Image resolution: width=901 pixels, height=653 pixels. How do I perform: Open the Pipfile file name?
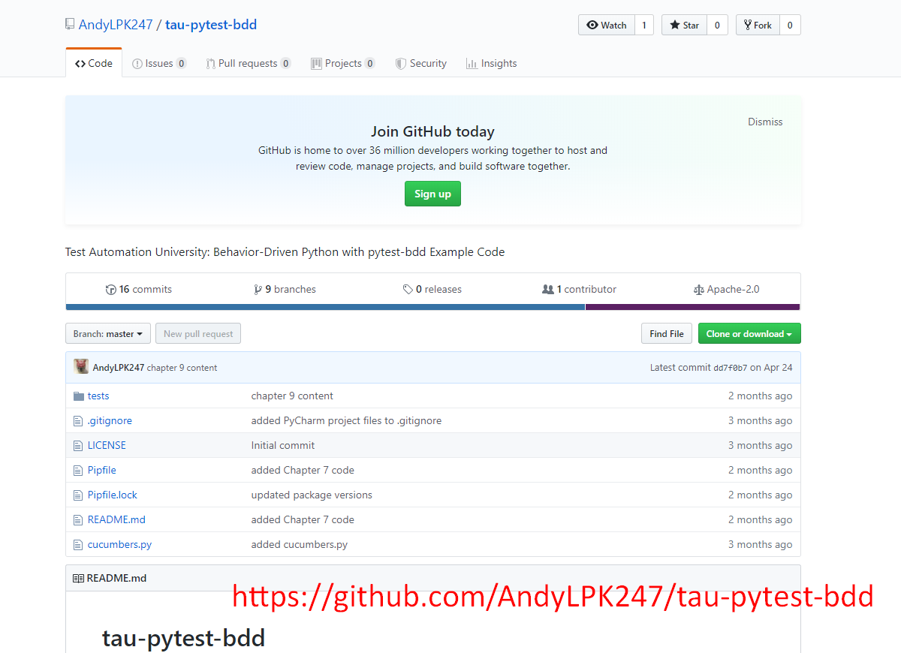pyautogui.click(x=102, y=470)
